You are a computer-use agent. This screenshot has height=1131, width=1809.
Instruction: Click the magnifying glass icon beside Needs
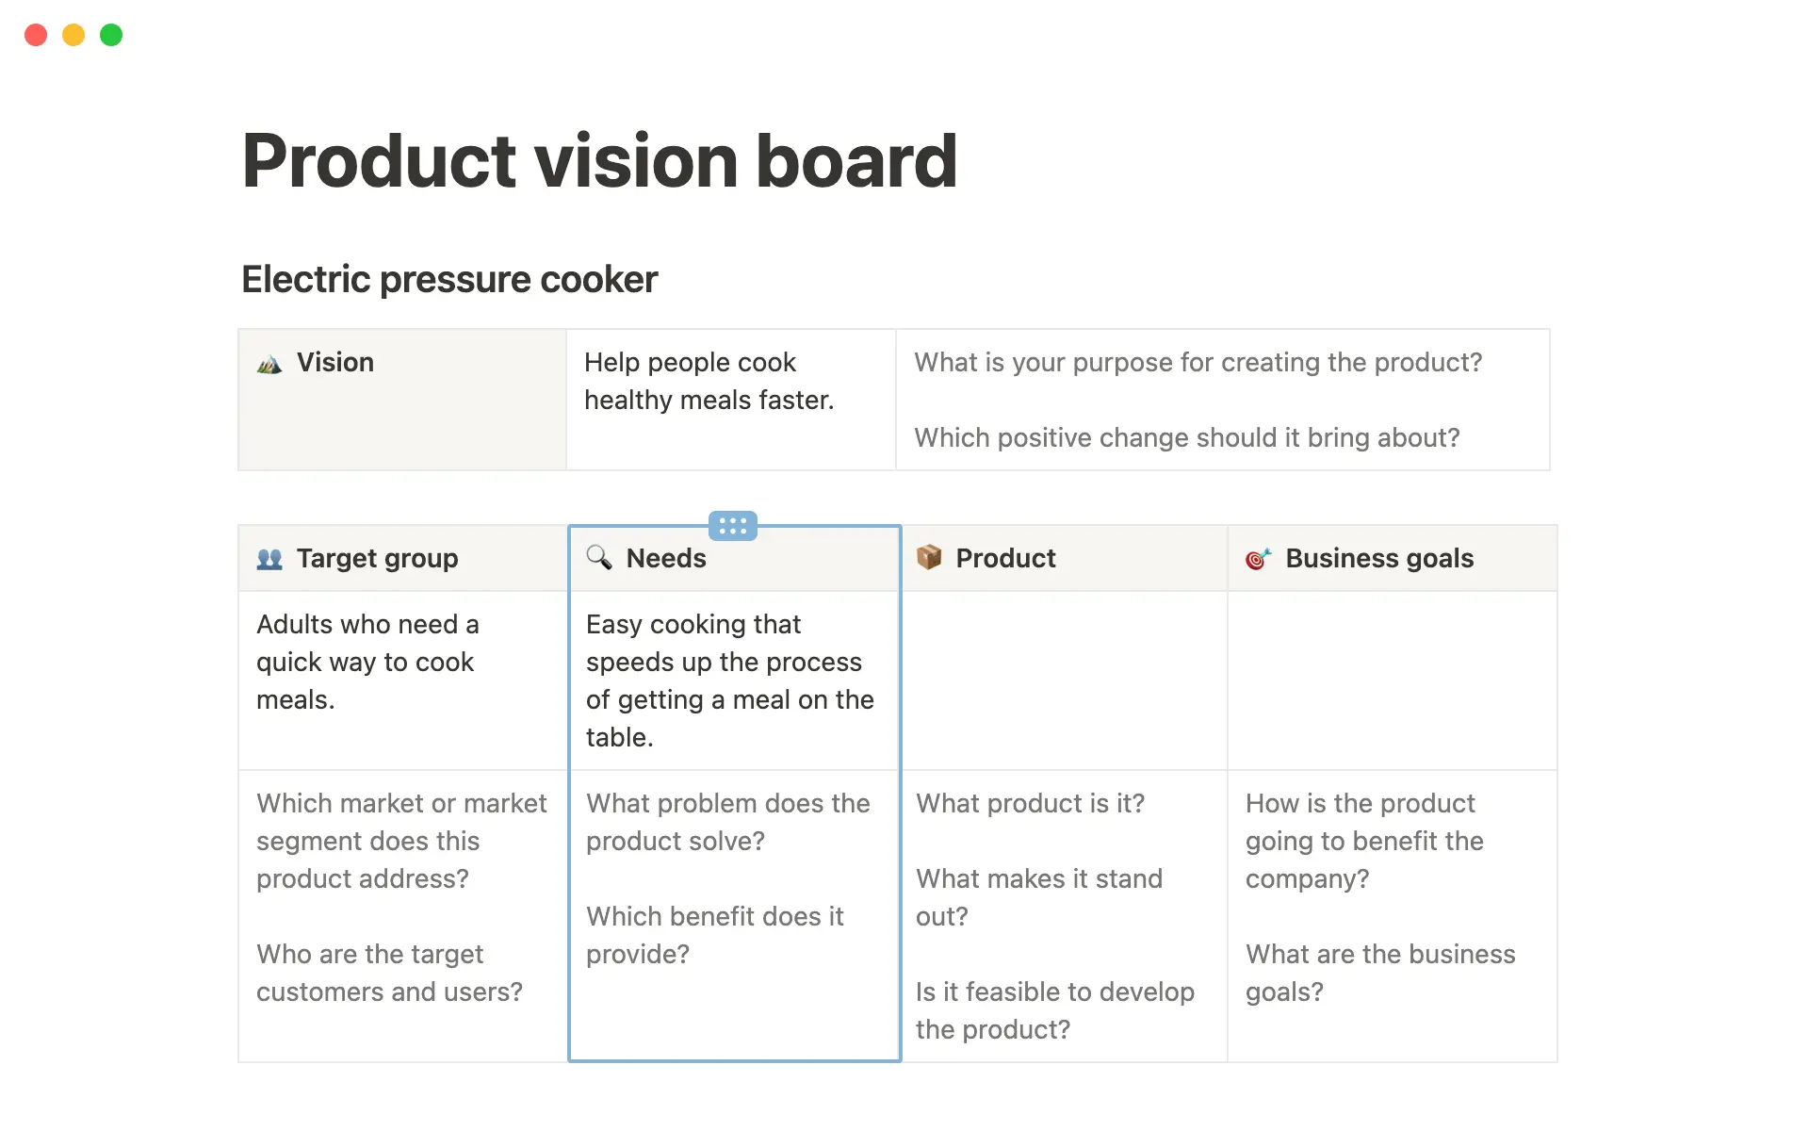tap(599, 557)
